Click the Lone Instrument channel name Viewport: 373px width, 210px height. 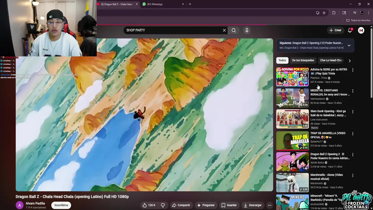tap(319, 120)
